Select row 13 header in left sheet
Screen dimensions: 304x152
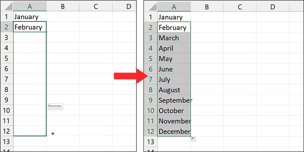[7, 141]
